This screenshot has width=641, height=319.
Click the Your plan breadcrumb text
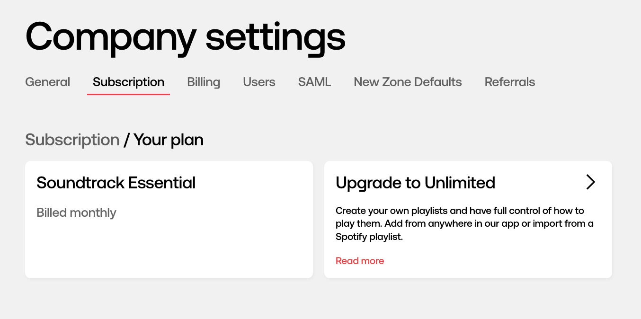coord(169,140)
